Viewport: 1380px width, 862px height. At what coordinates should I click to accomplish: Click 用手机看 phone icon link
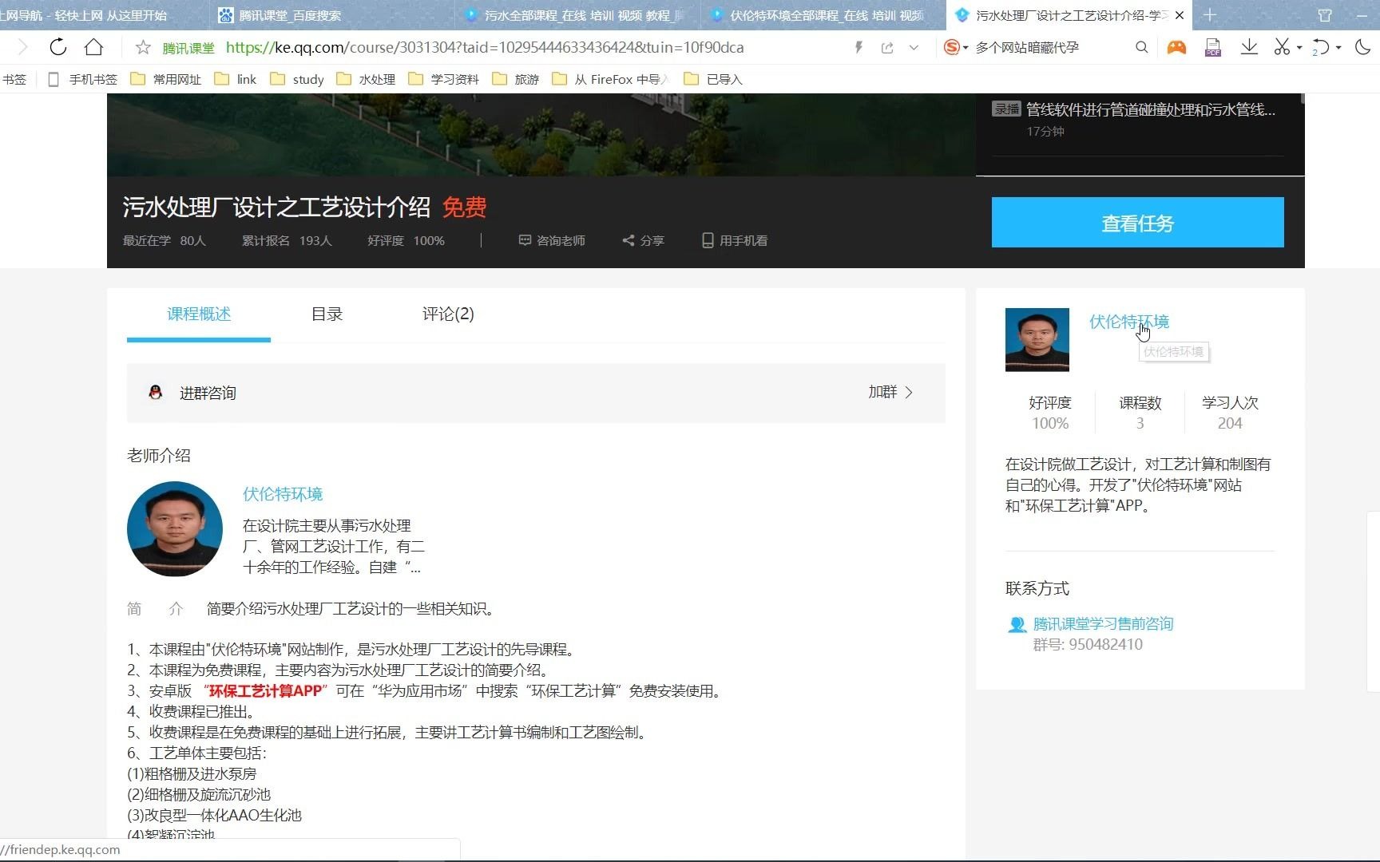pos(735,240)
